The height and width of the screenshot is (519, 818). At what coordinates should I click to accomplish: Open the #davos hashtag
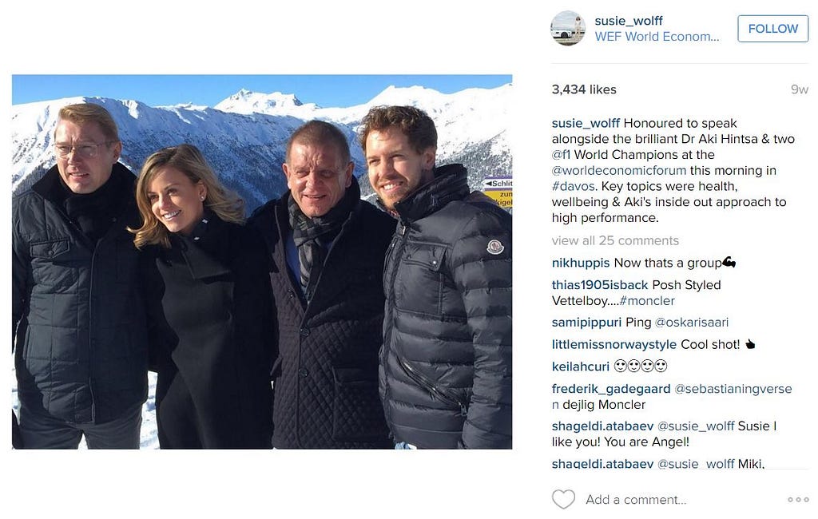(573, 186)
